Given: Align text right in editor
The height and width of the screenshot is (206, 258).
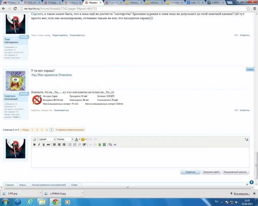Looking at the screenshot, I should point(64,145).
